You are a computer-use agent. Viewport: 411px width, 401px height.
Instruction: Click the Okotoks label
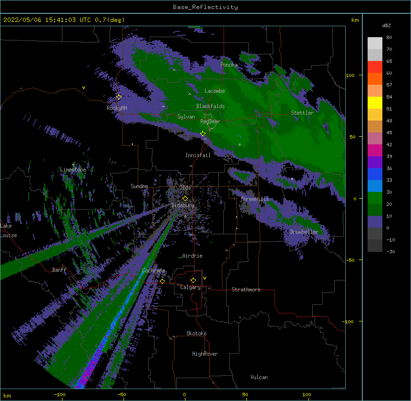(x=196, y=333)
